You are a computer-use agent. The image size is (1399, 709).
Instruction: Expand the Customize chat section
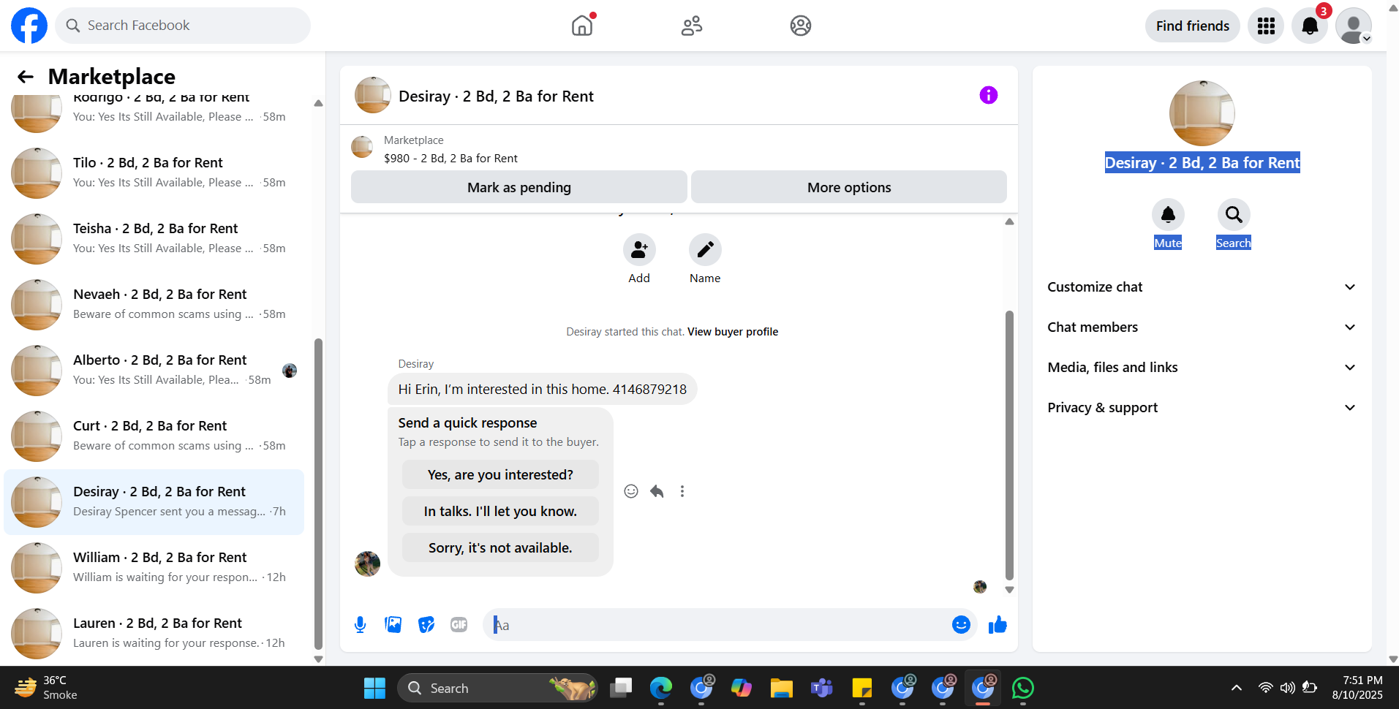(x=1202, y=287)
